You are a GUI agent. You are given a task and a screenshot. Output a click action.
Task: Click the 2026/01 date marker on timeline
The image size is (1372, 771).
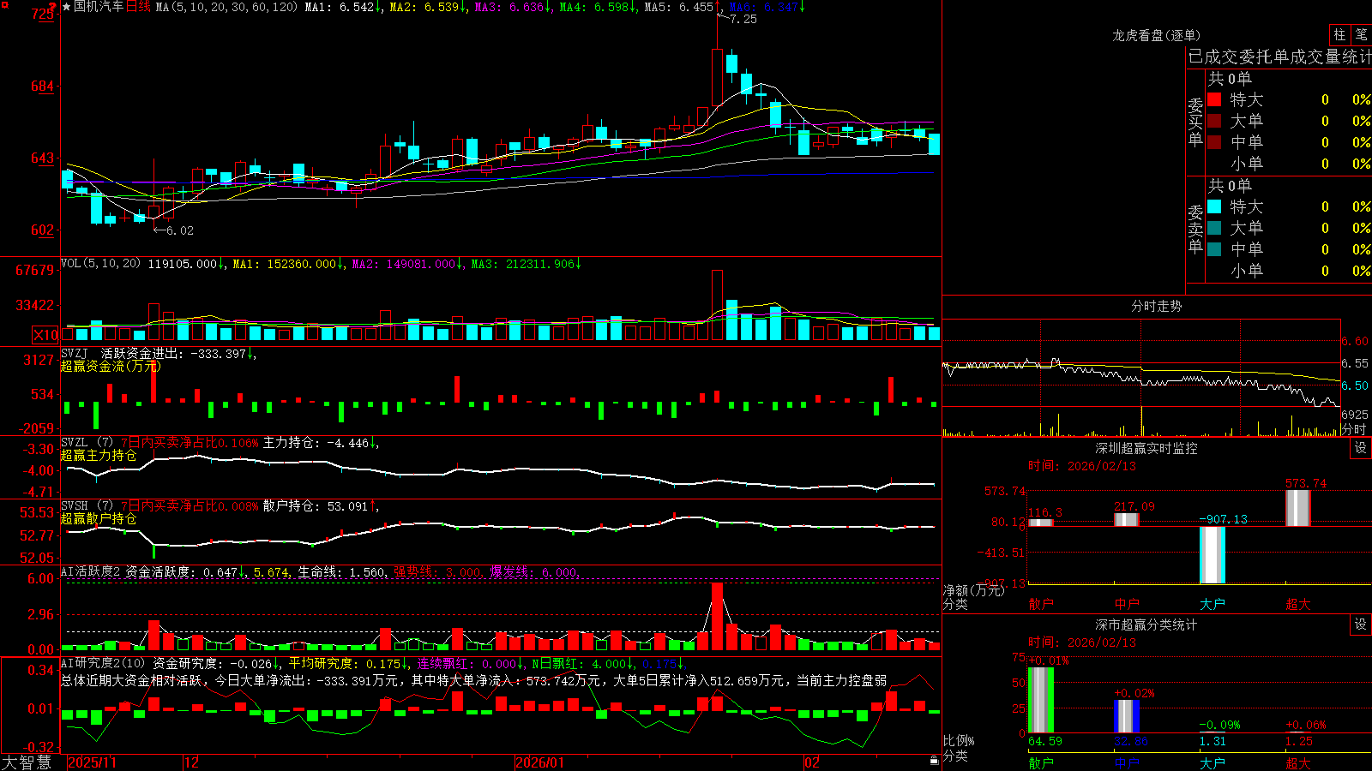click(x=540, y=762)
